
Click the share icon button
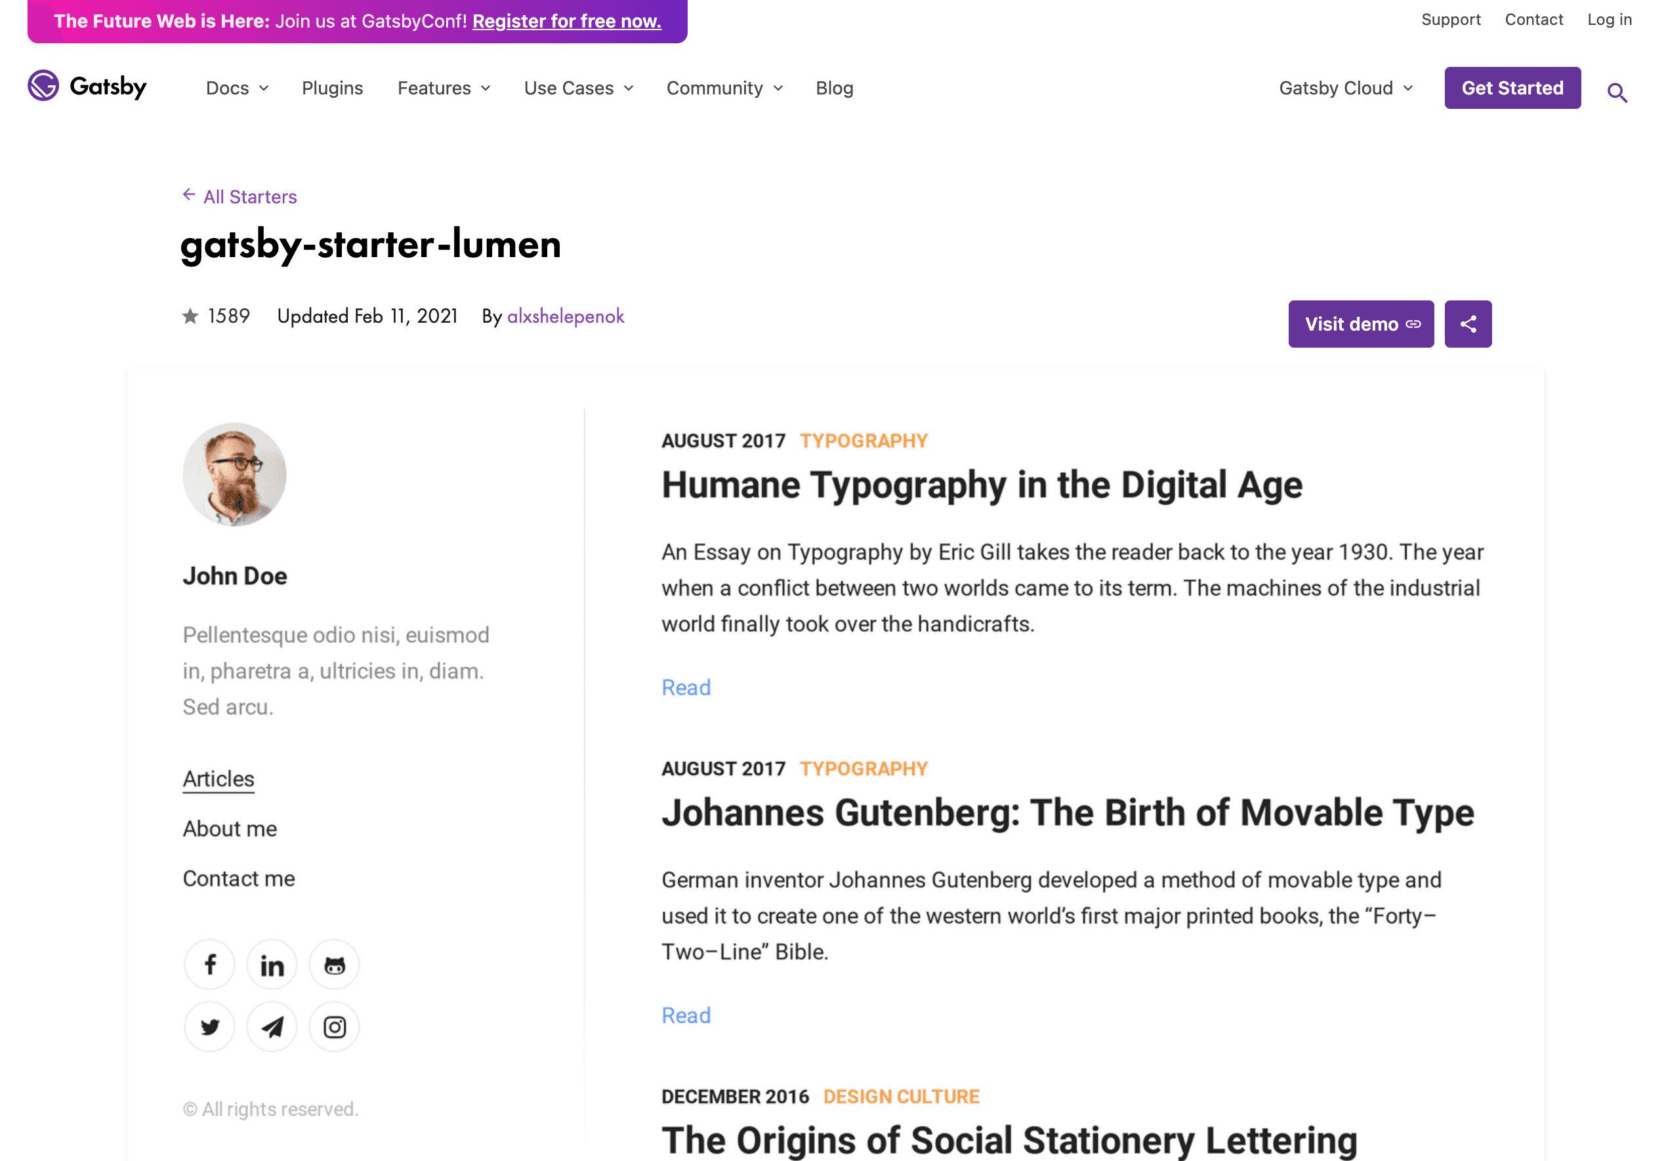(1468, 324)
